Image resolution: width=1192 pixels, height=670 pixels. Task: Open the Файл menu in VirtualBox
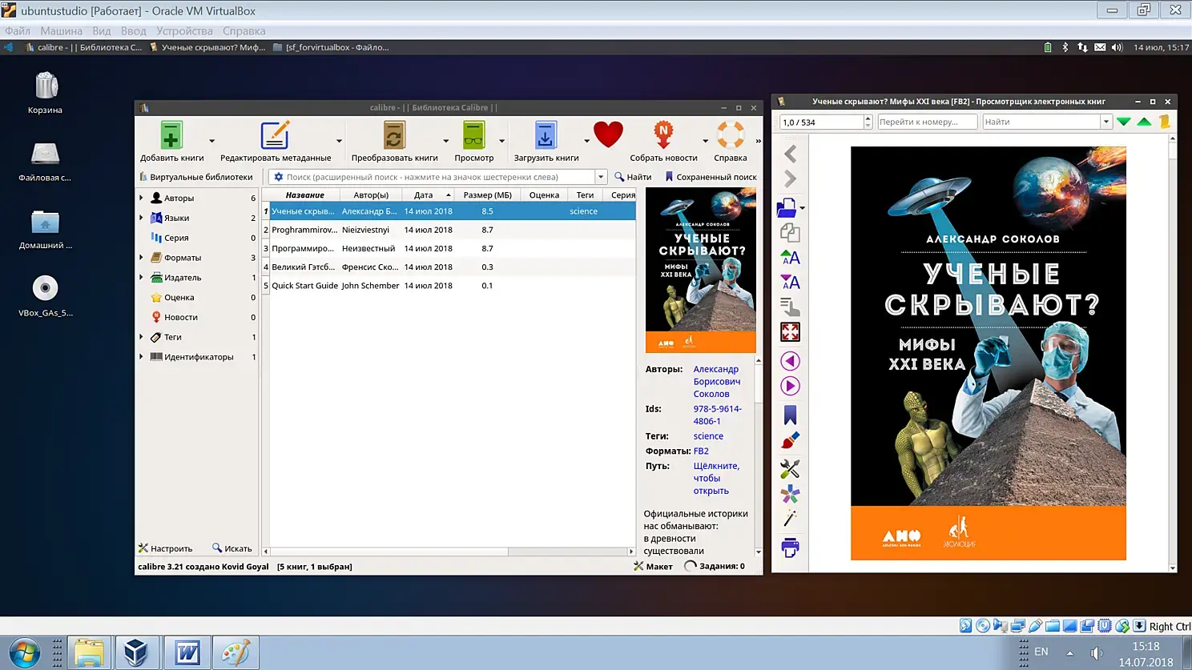click(x=18, y=31)
